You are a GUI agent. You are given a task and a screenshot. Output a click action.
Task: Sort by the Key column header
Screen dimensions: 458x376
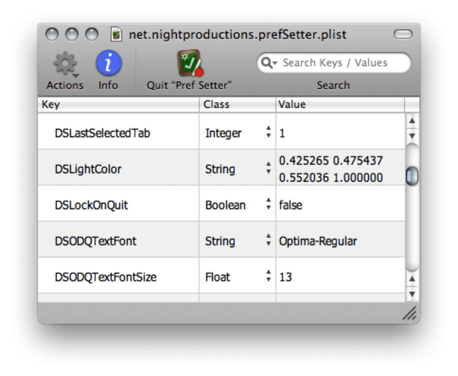pos(119,105)
